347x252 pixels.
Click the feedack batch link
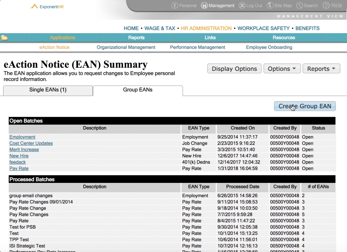(x=18, y=162)
